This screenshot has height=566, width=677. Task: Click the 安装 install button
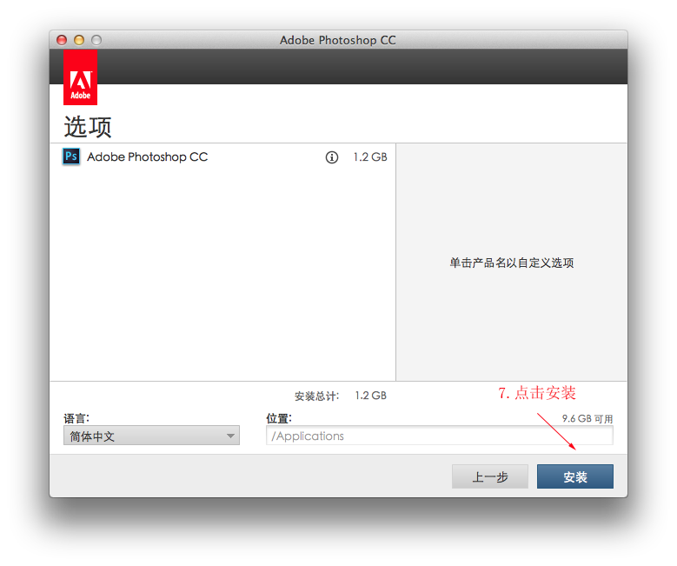click(x=575, y=476)
